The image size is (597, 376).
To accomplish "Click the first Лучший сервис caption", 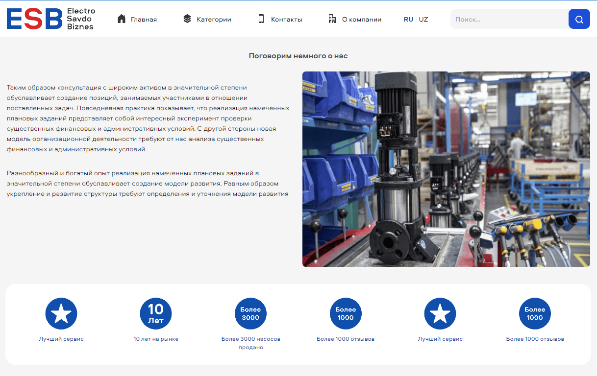I will click(61, 339).
